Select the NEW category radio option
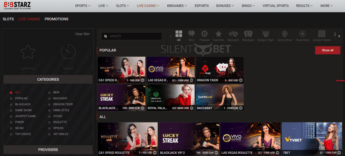Image resolution: width=345 pixels, height=156 pixels. click(49, 92)
